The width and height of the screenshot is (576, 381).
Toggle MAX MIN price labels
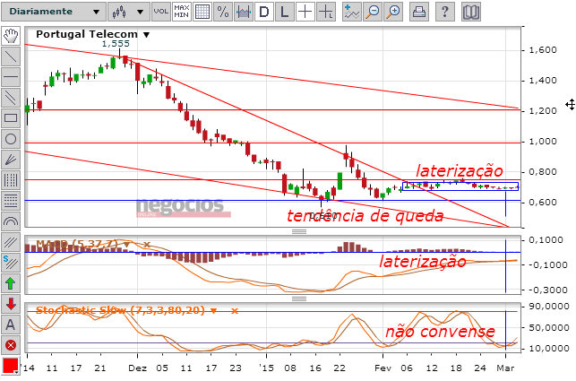click(182, 12)
